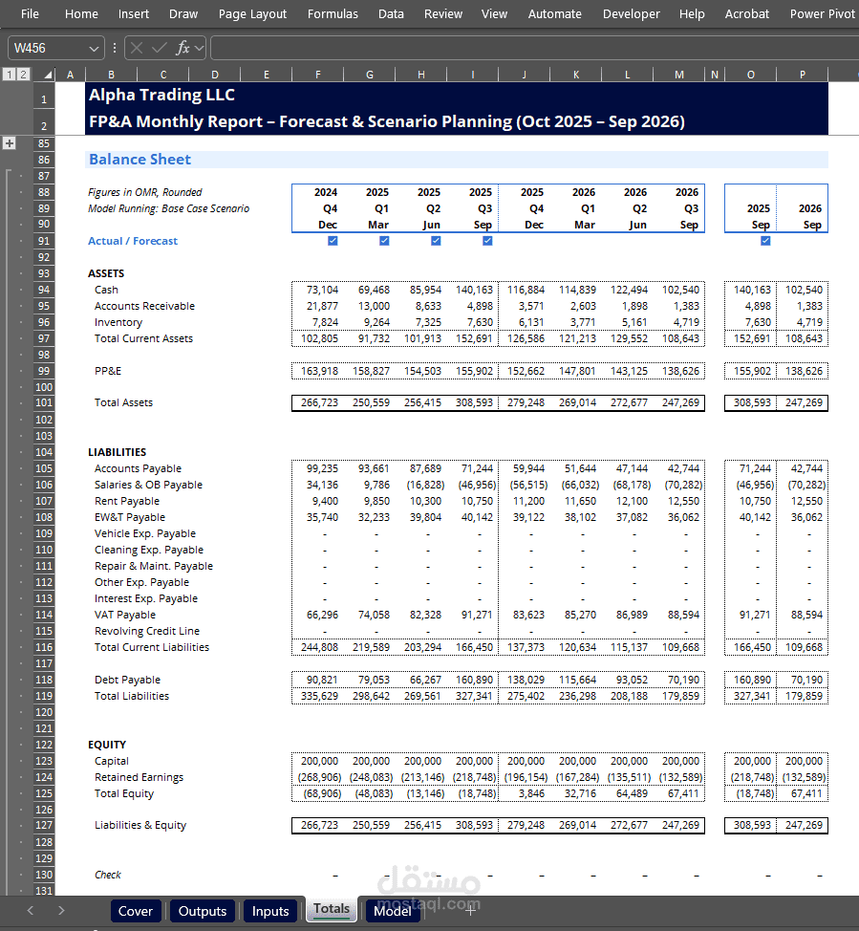Screen dimensions: 859x931
Task: Toggle the Dec 2024 Q4 actual checkbox
Action: pos(333,241)
